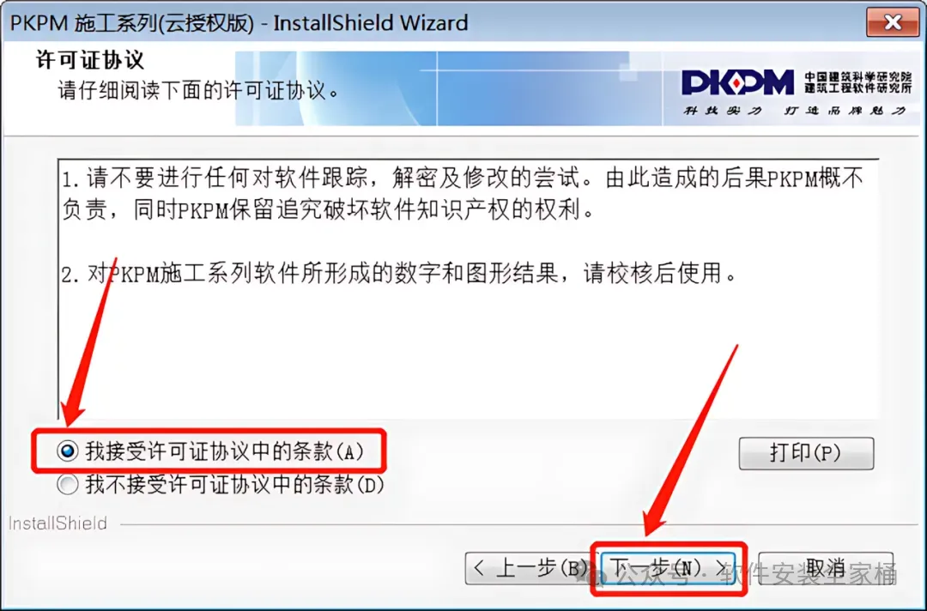
Task: Click the InstallShield label near the bottom
Action: (58, 523)
